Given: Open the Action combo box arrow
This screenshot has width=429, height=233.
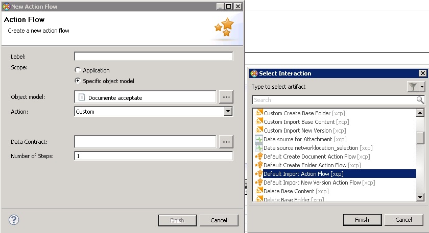Looking at the screenshot, I should [x=228, y=111].
